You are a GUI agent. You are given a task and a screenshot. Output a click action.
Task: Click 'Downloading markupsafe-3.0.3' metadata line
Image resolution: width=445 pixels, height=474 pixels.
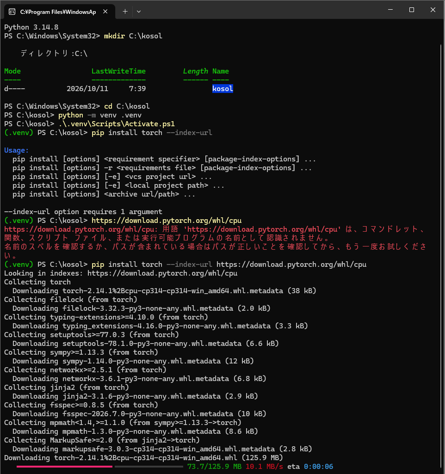point(162,449)
